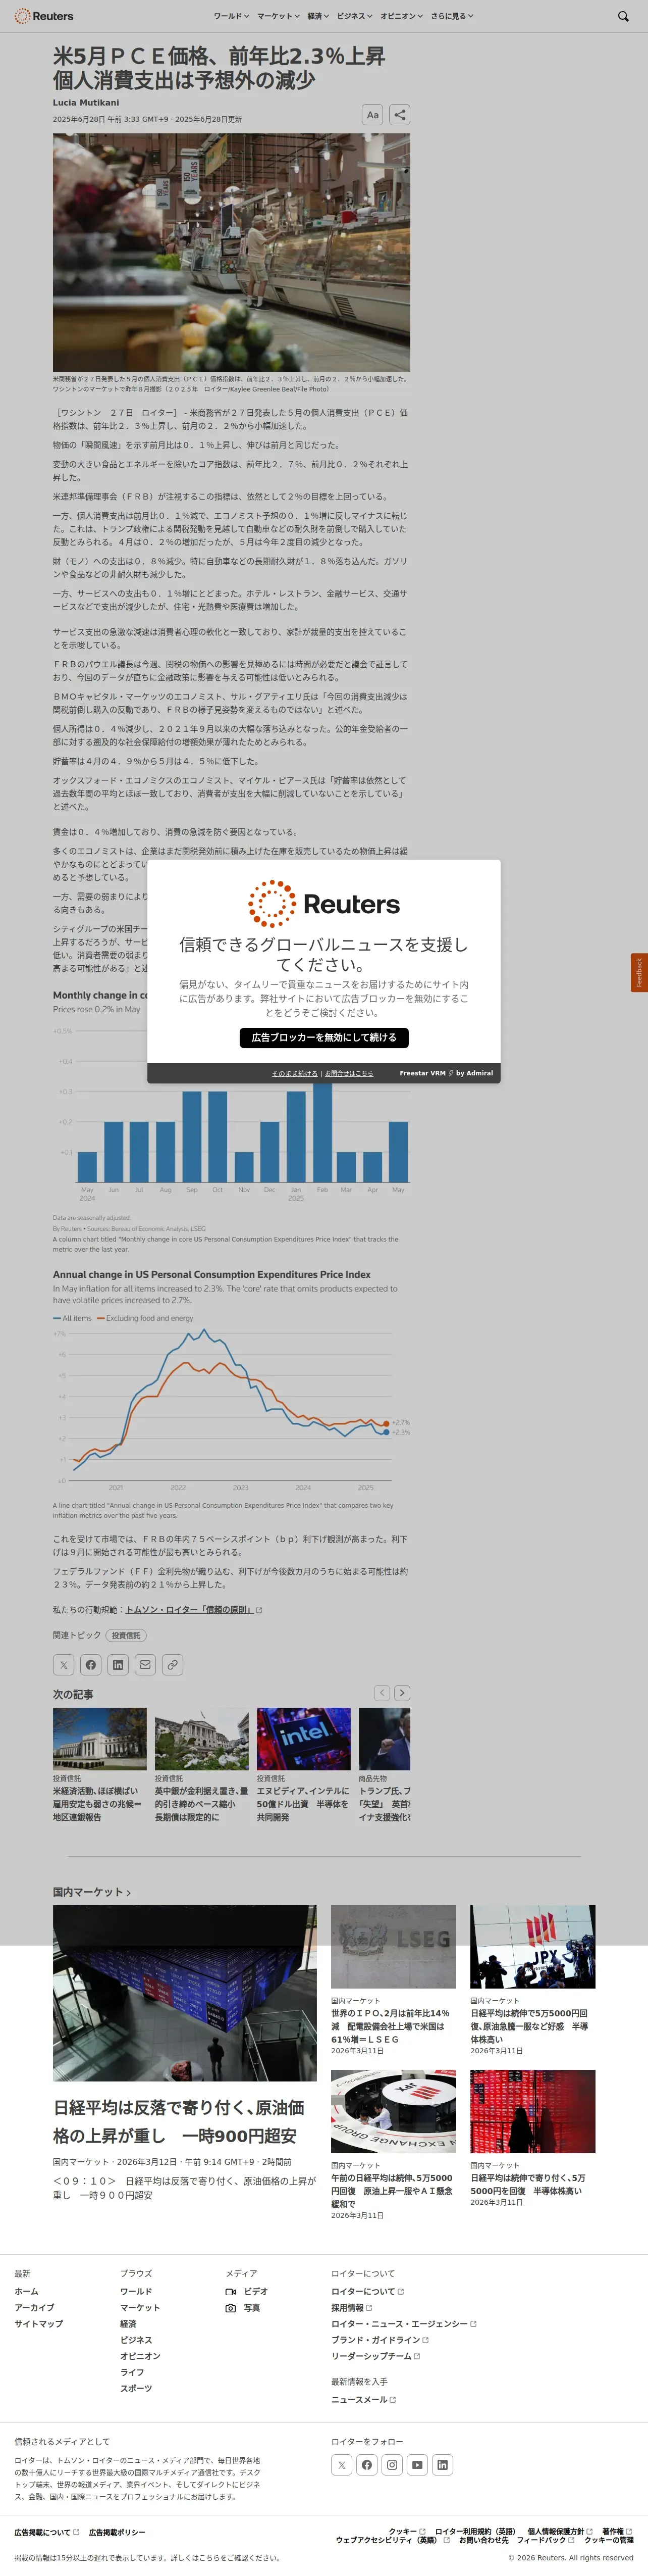Open 午前の日経平均は続伸 article headline

[392, 2190]
